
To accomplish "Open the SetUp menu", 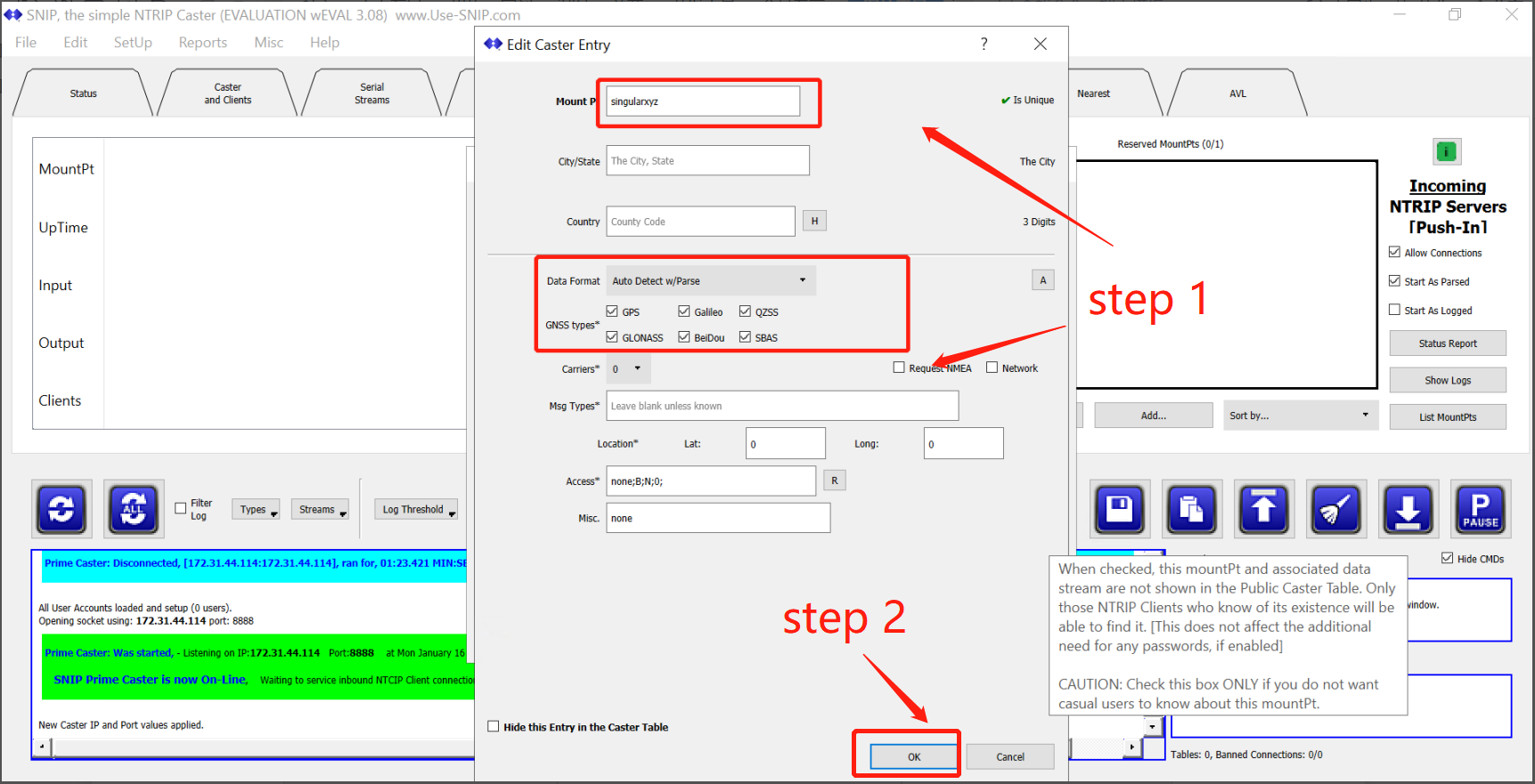I will [133, 43].
